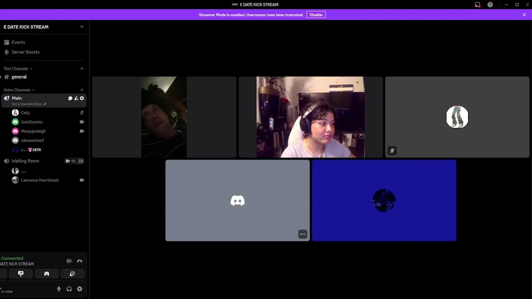Click the 5$TR server tag badge
The image size is (532, 299).
coord(34,149)
